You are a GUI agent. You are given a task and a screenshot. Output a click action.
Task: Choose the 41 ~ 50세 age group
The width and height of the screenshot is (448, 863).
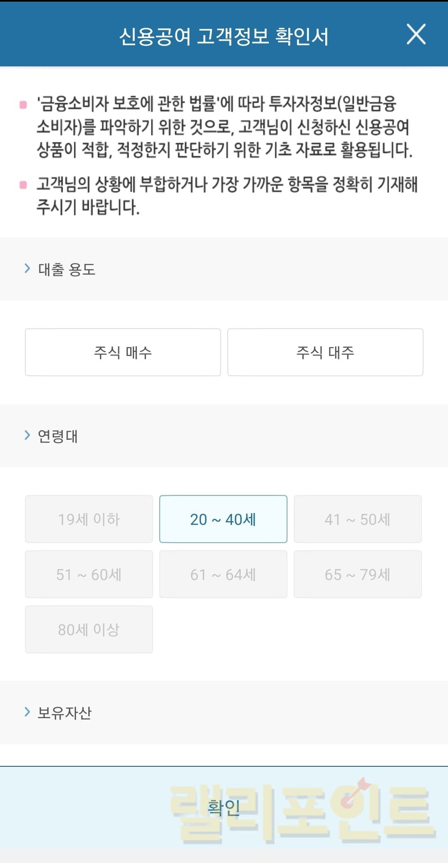coord(358,519)
